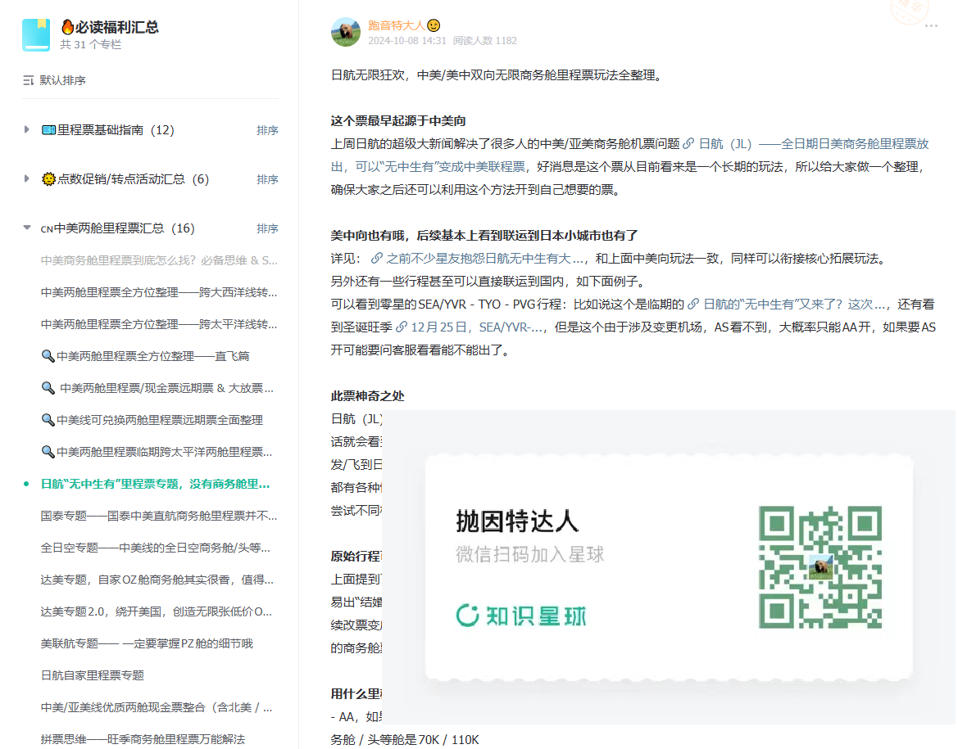Screen dimensions: 958x749
Task: Click the sun emoji beside 点数促销/转点活动汇总
Action: pyautogui.click(x=47, y=178)
